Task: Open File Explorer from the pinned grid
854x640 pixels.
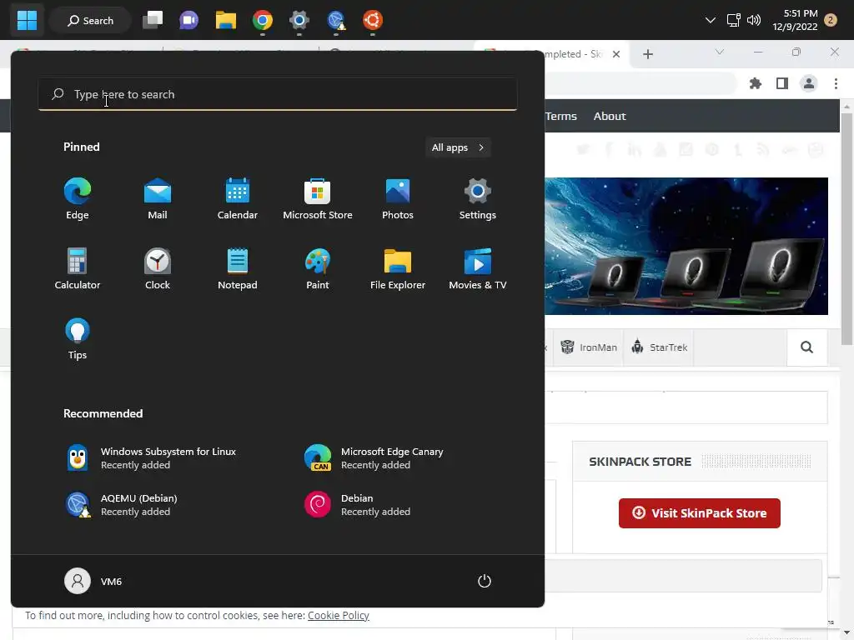Action: pos(398,269)
